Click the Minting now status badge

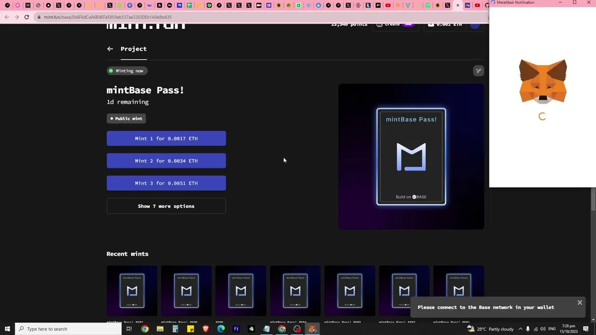click(127, 71)
